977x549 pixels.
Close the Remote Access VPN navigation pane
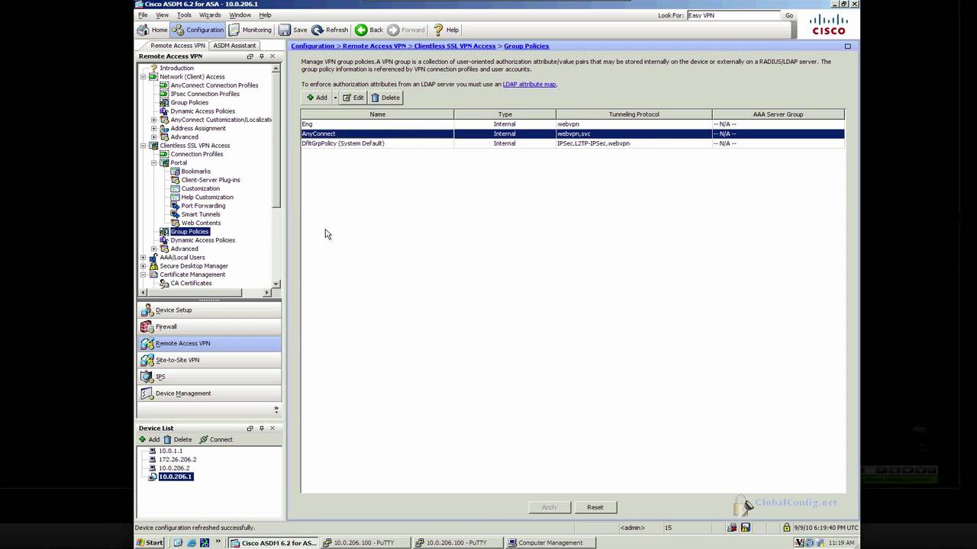click(x=272, y=56)
